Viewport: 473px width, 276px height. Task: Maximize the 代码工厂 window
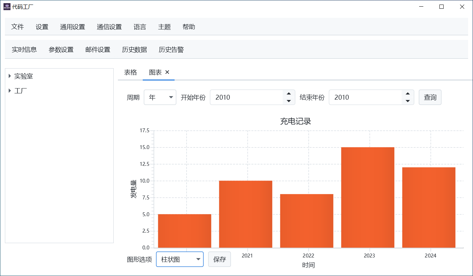(x=442, y=7)
